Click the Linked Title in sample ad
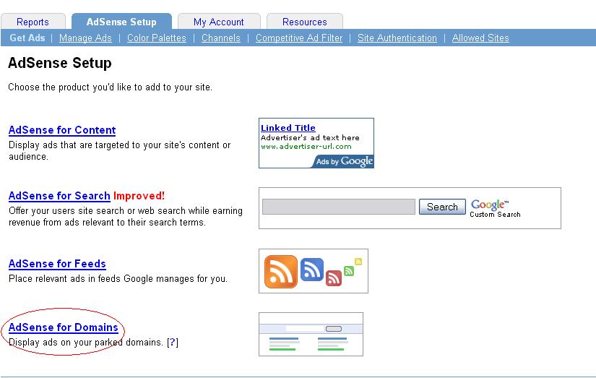 tap(288, 128)
